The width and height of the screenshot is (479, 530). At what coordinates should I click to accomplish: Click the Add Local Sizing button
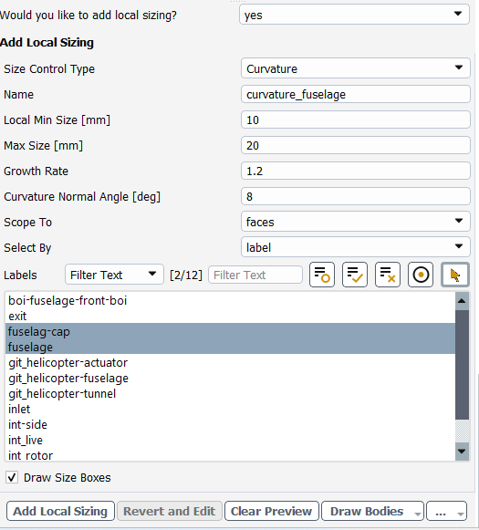[60, 511]
